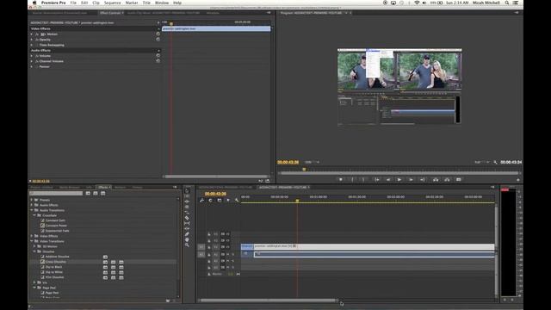The image size is (551, 310).
Task: Toggle track output eye for V2
Action: (227, 241)
